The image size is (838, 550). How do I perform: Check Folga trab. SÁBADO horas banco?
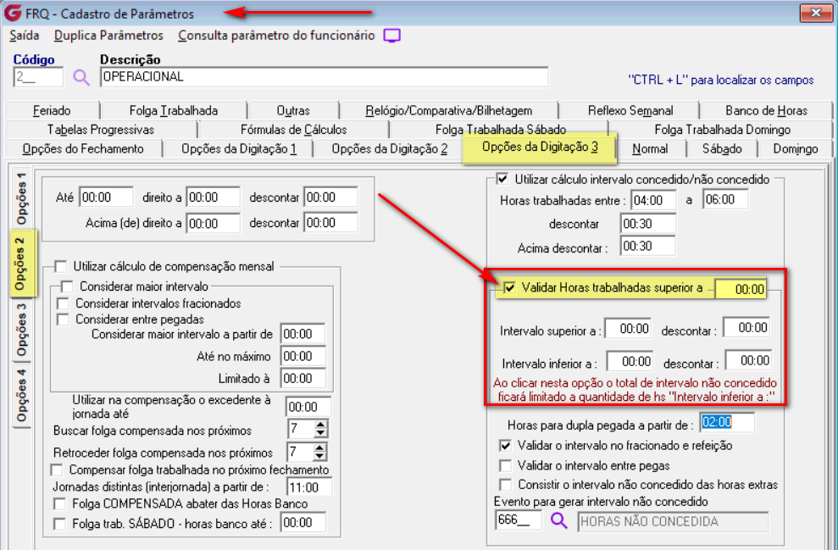pyautogui.click(x=60, y=524)
